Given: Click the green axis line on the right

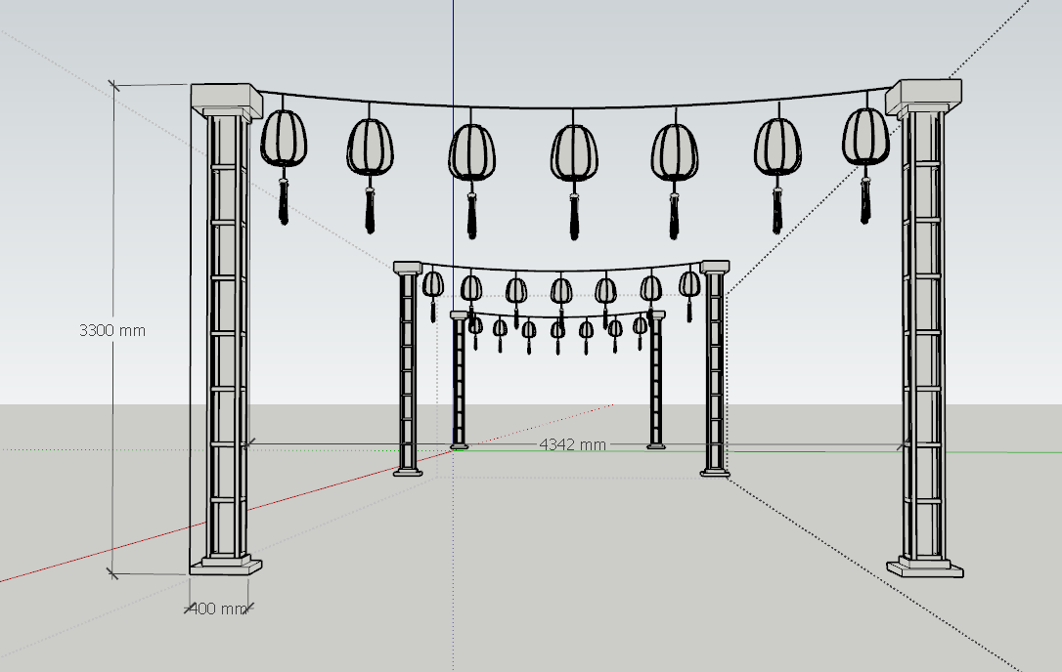Looking at the screenshot, I should (x=812, y=451).
